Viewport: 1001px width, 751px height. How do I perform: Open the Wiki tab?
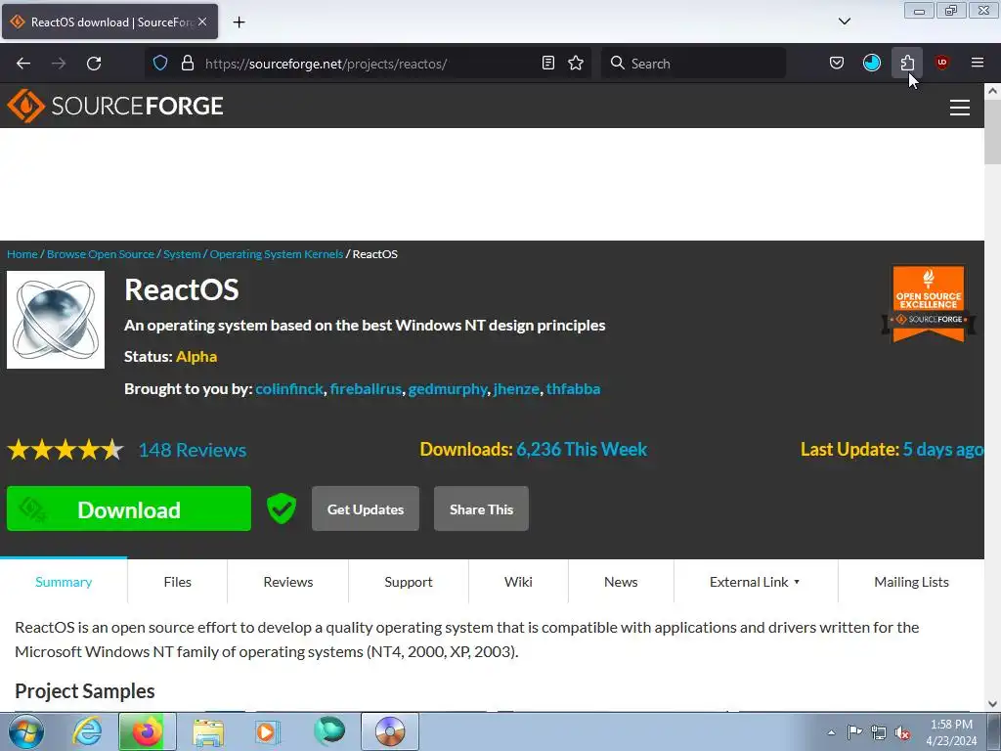pos(518,582)
